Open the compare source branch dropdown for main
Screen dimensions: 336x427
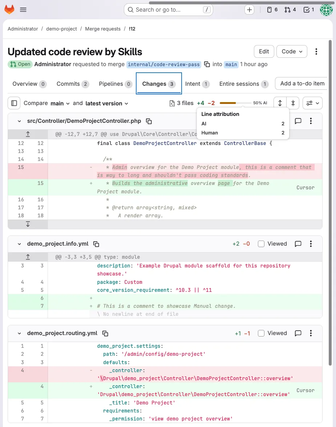(60, 103)
